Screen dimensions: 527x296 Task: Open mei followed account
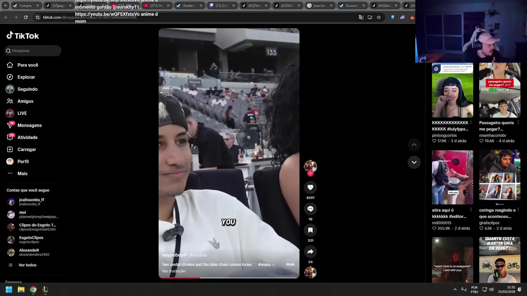[32, 215]
